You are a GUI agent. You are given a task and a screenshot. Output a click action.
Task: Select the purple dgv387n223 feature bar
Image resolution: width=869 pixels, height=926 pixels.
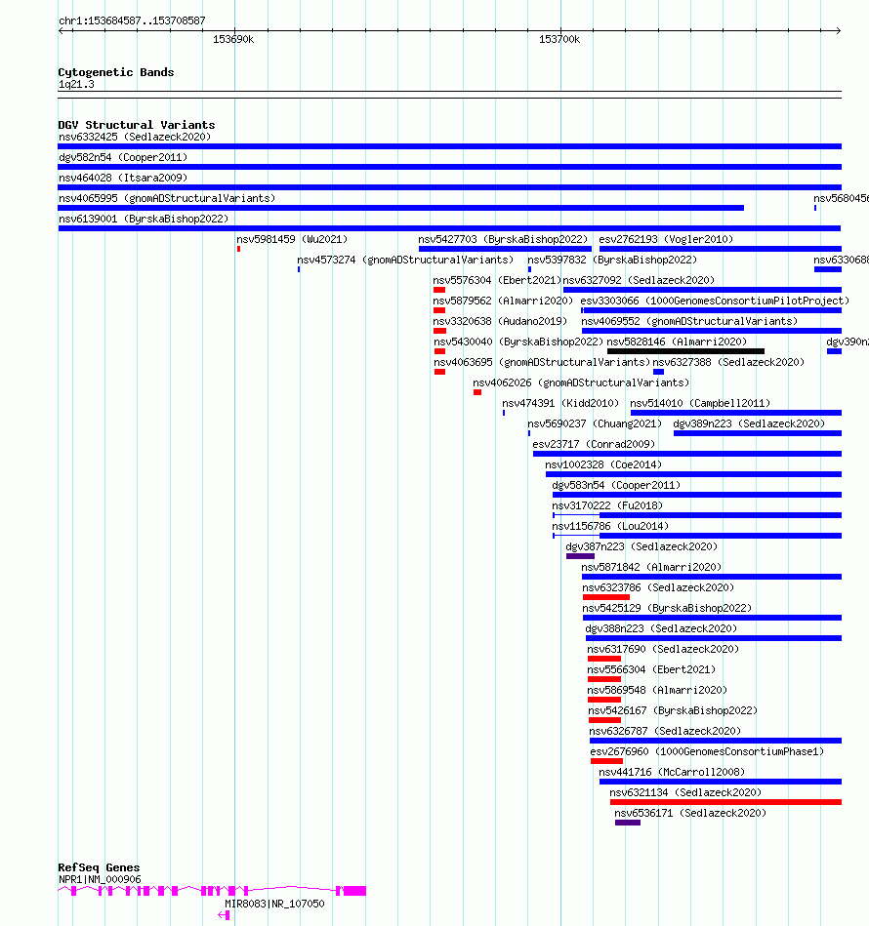click(580, 556)
